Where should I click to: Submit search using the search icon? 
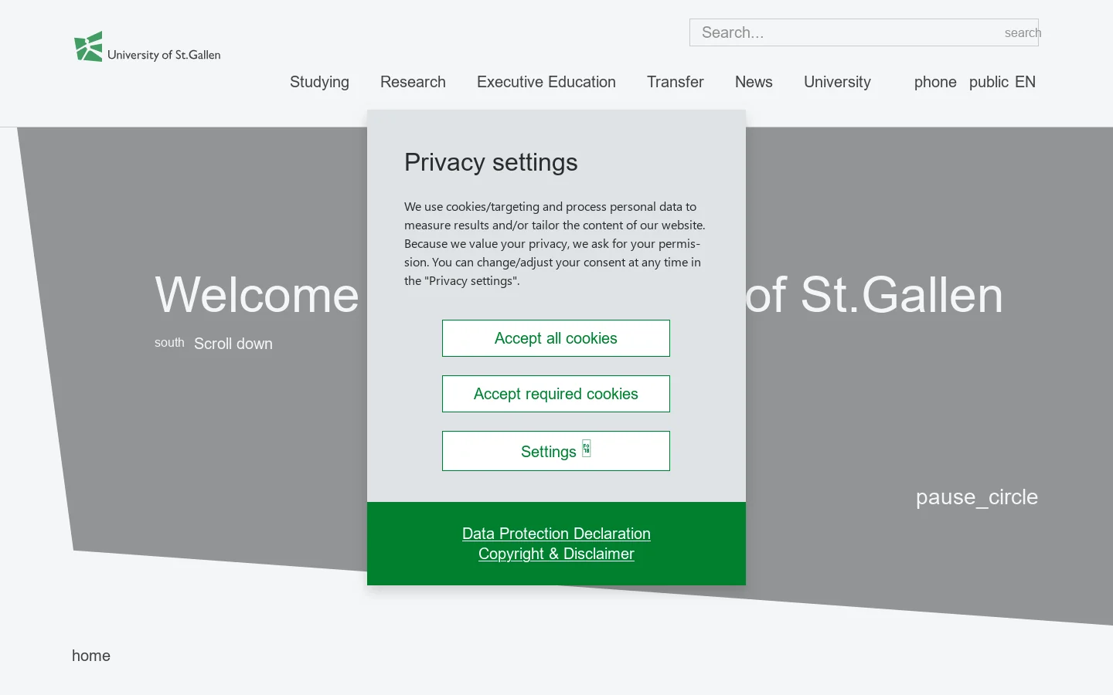point(1022,32)
